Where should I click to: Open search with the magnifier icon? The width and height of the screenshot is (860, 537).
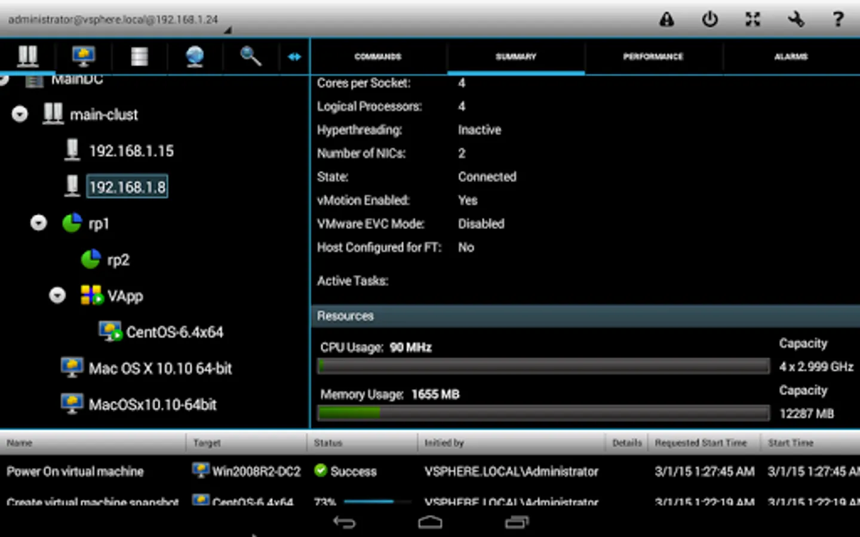[250, 56]
